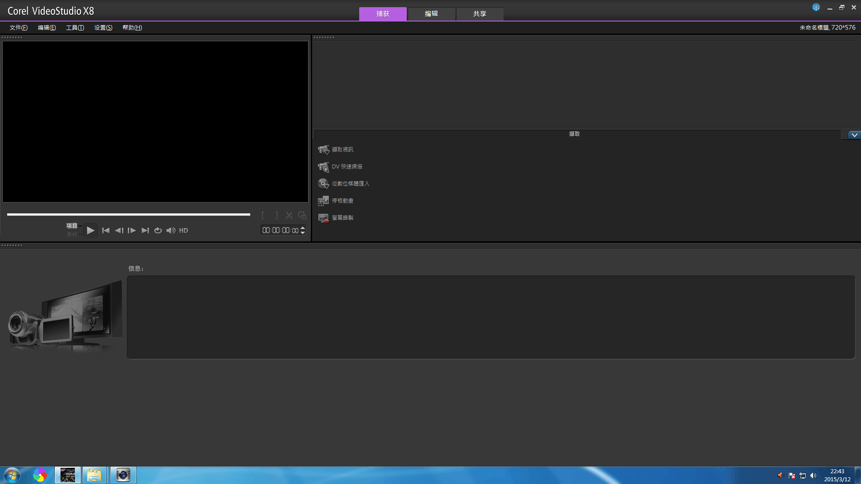Play the preview with the Play button

[x=90, y=230]
